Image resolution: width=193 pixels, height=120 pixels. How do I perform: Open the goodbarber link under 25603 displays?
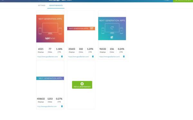pos(78,56)
